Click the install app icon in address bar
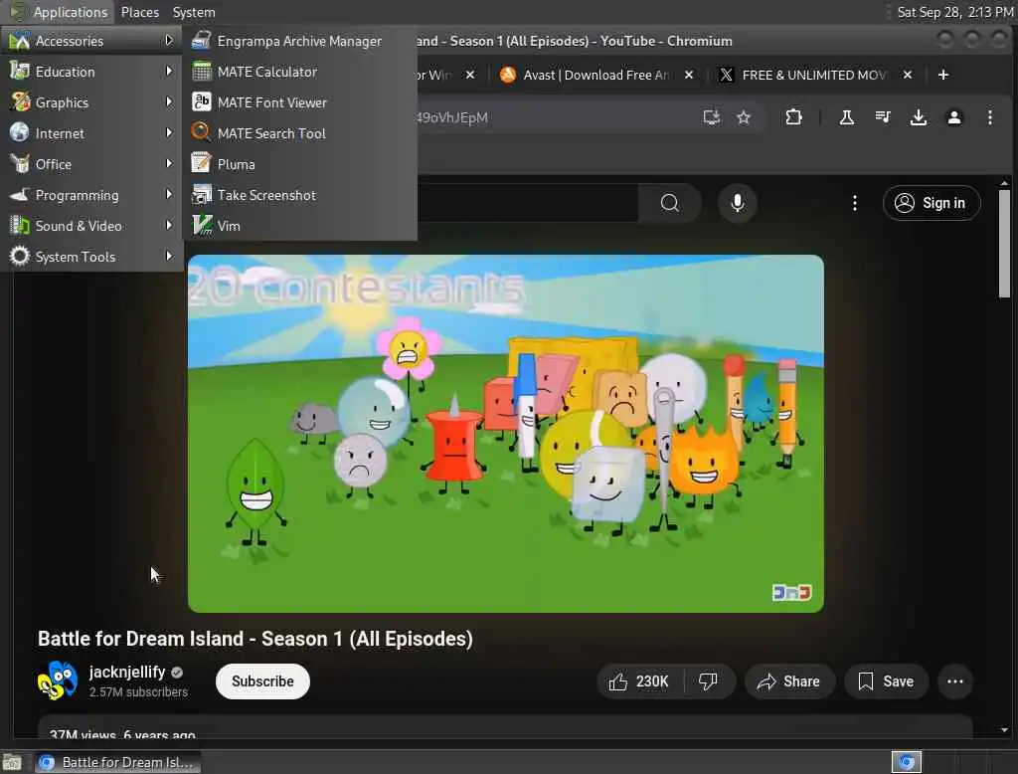 [x=712, y=117]
